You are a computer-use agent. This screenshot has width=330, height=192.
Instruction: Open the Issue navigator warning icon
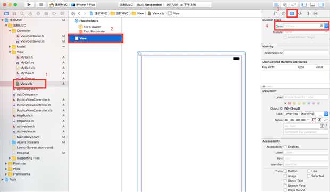(x=30, y=13)
